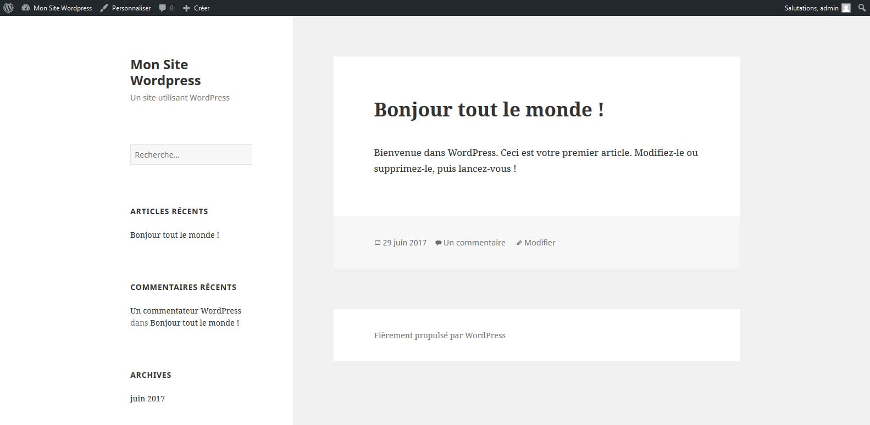The width and height of the screenshot is (870, 425).
Task: Open the juin 2017 archive link
Action: (147, 399)
